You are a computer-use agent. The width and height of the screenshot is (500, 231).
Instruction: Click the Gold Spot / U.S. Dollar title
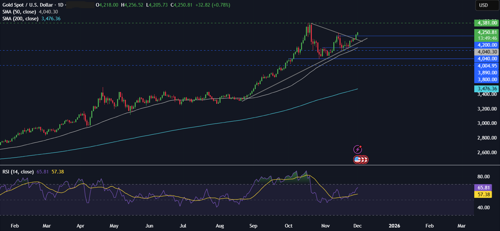27,5
